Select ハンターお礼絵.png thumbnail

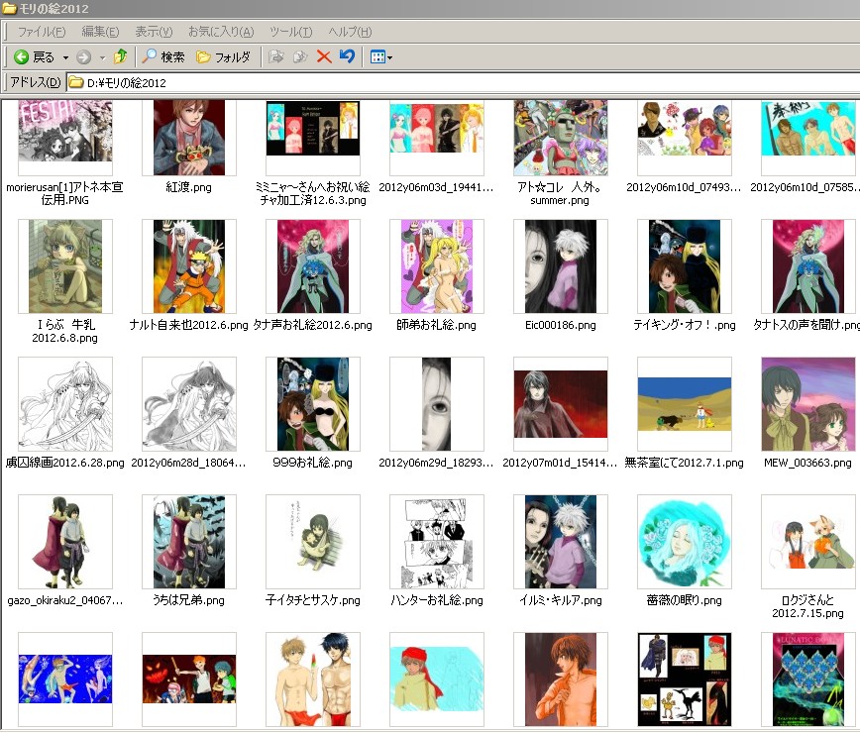click(x=437, y=542)
